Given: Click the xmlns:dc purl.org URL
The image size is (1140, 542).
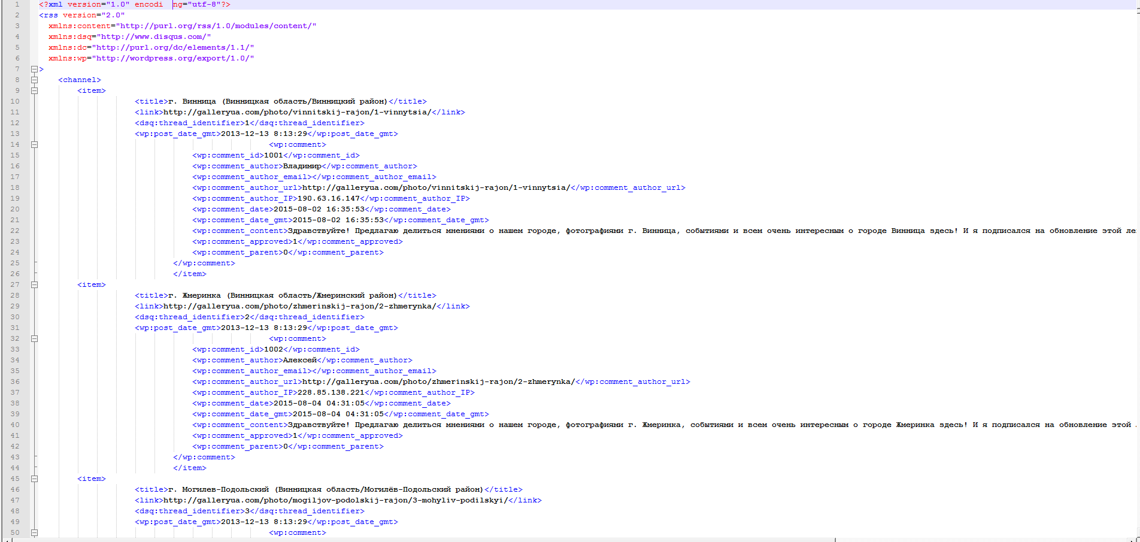Looking at the screenshot, I should 172,47.
